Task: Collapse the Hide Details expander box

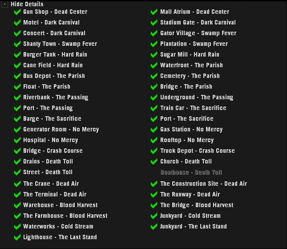Action: (x=4, y=4)
